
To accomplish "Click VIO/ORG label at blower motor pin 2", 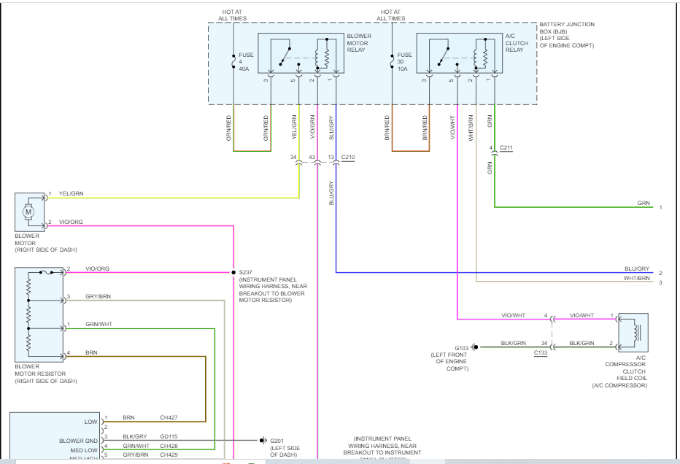I will (x=71, y=222).
